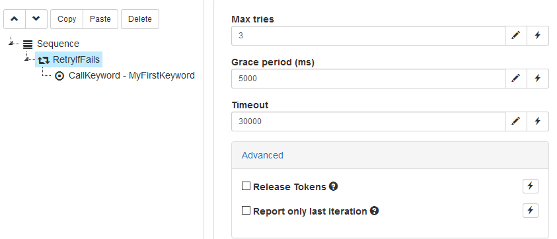
Task: Collapse the Sequence tree node
Action: point(11,44)
